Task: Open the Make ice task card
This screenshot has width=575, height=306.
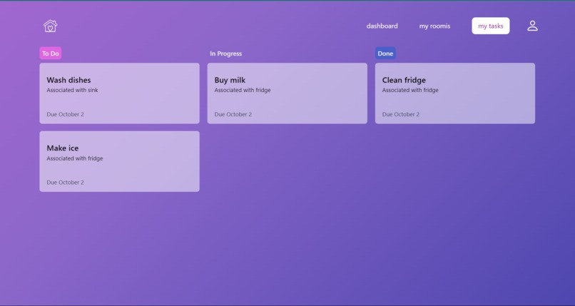Action: click(120, 161)
